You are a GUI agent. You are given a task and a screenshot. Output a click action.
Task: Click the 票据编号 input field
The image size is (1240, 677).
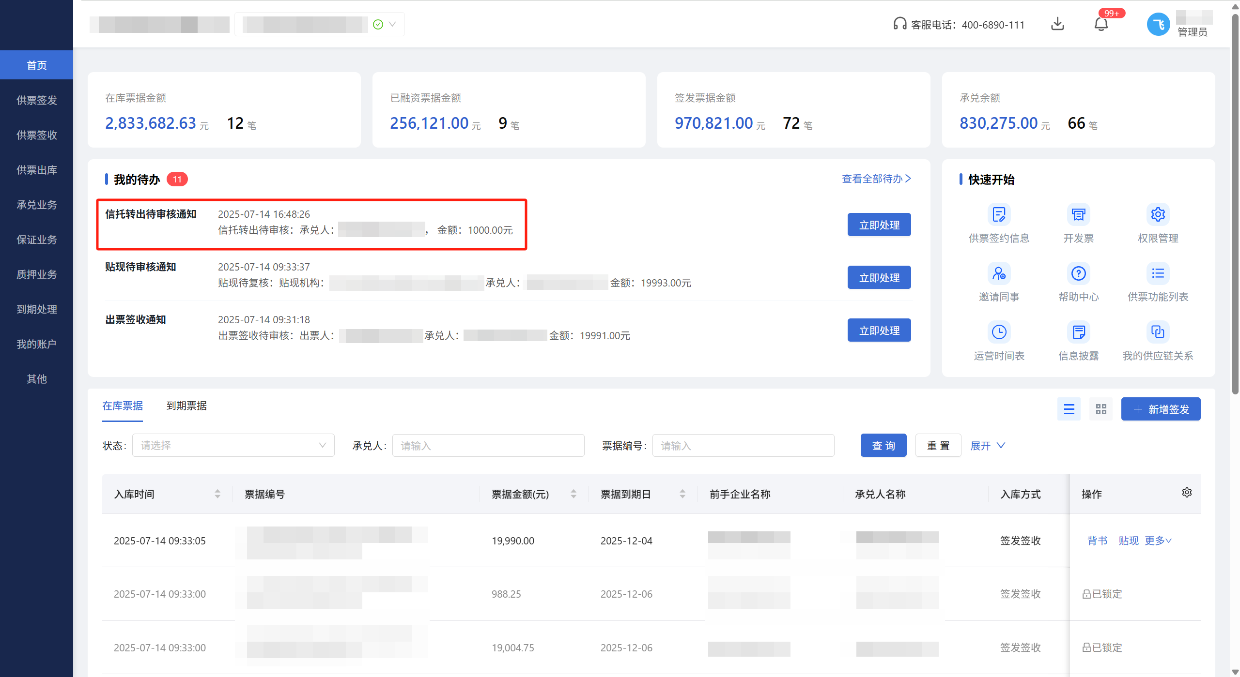click(x=743, y=446)
